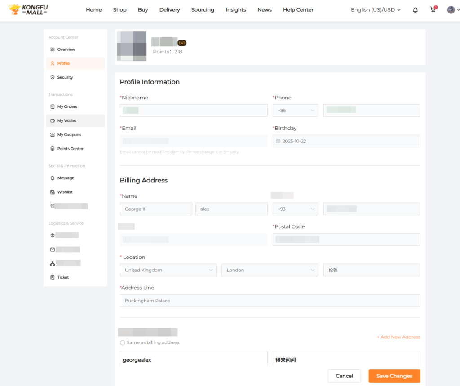The height and width of the screenshot is (386, 460).
Task: Select the Same as billing address option
Action: (x=123, y=342)
